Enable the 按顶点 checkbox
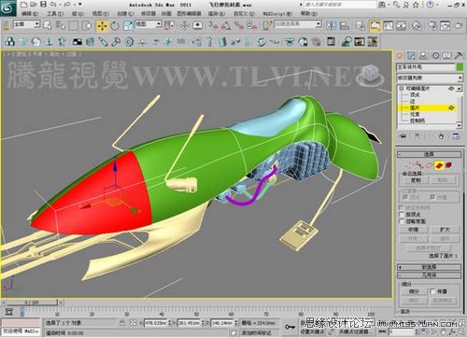 coord(402,215)
